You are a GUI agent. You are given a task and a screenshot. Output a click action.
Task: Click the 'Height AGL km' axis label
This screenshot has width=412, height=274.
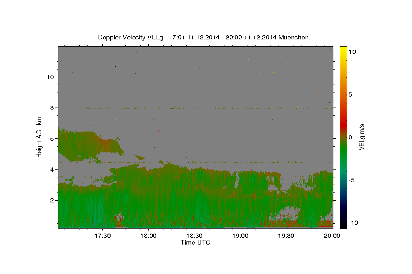[x=39, y=137]
